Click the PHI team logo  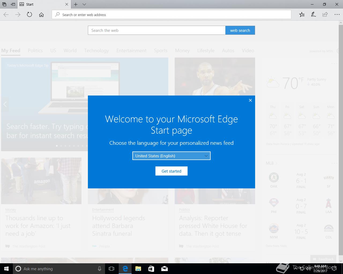point(274,203)
